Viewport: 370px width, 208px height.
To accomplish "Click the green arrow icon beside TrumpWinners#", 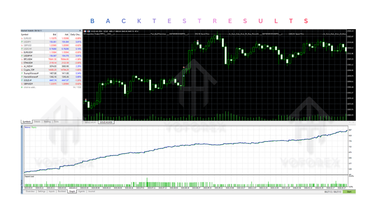I will 22,73.
